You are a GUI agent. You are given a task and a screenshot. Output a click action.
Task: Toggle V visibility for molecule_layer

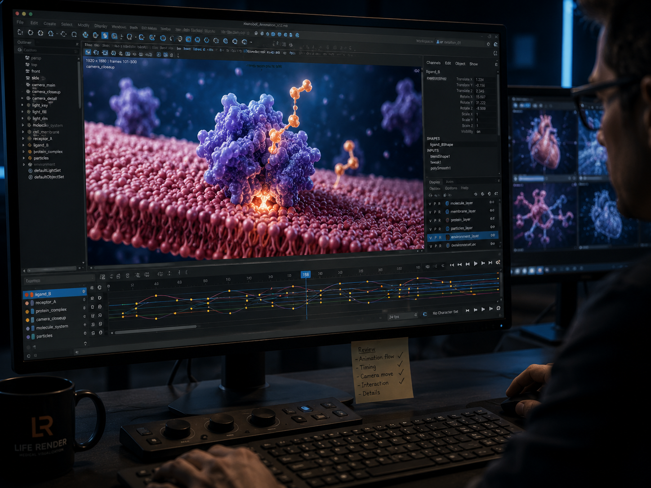(430, 204)
